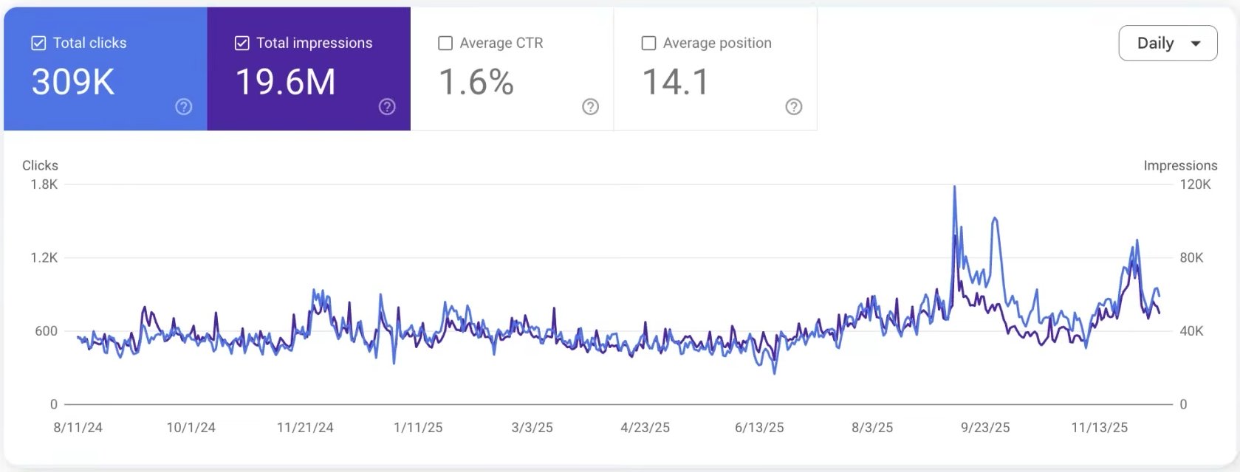The width and height of the screenshot is (1240, 472).
Task: Open the Total clicks help icon
Action: (x=182, y=107)
